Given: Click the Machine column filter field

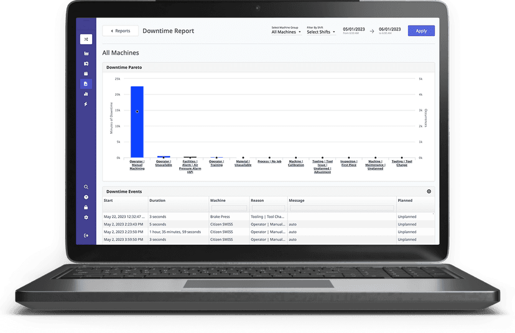Looking at the screenshot, I should pyautogui.click(x=228, y=208).
